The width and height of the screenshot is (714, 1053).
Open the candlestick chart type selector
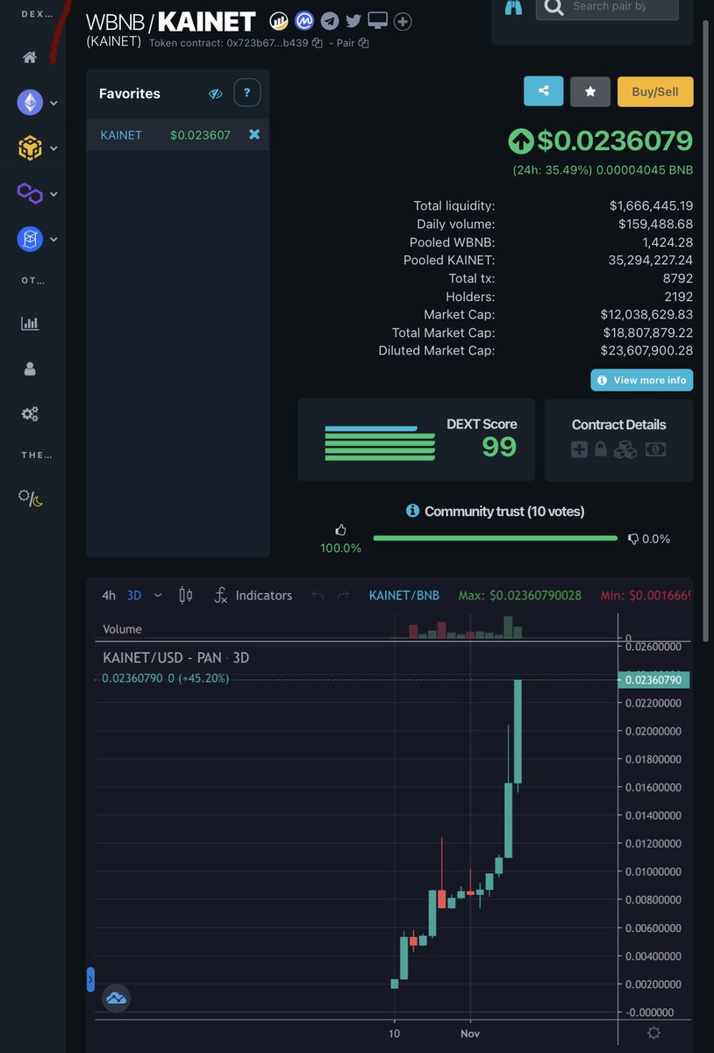[x=185, y=595]
